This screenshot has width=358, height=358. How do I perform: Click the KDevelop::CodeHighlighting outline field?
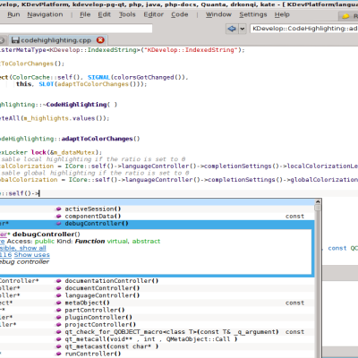[x=303, y=29]
